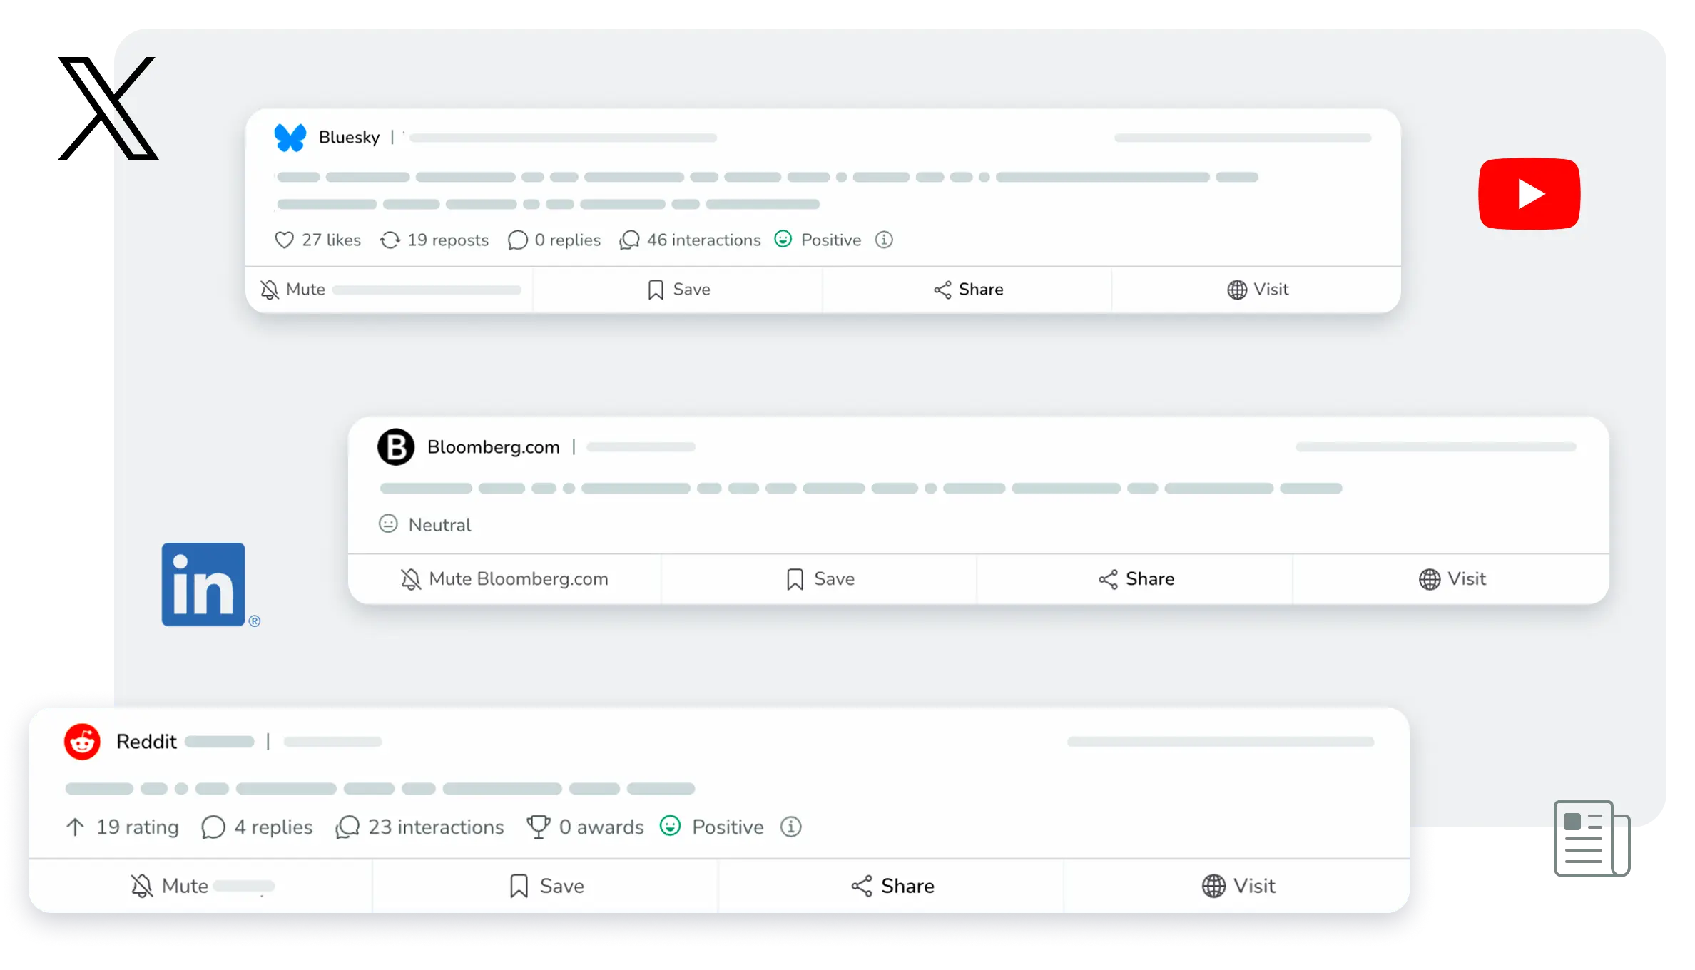Share the Bloomberg.com article

pyautogui.click(x=1136, y=579)
